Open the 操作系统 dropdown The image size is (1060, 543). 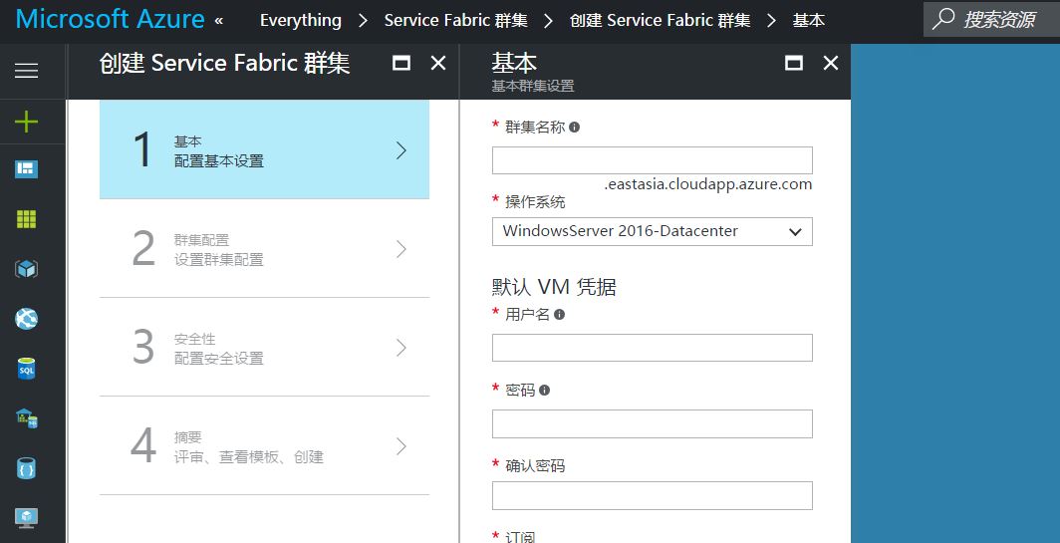pyautogui.click(x=653, y=231)
